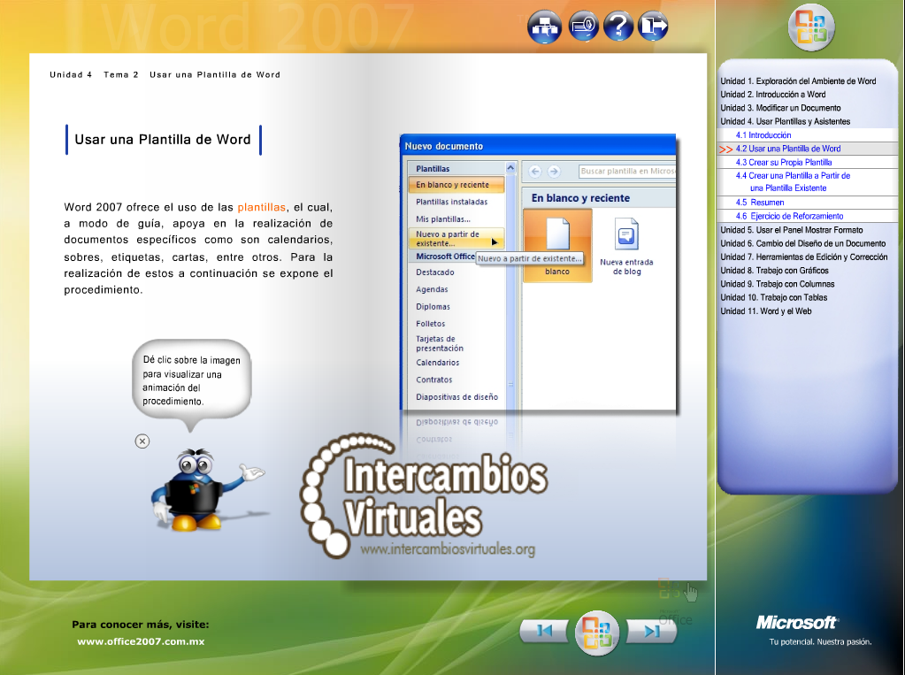Click the forward arrow in Nuevo documento dialog

[554, 172]
